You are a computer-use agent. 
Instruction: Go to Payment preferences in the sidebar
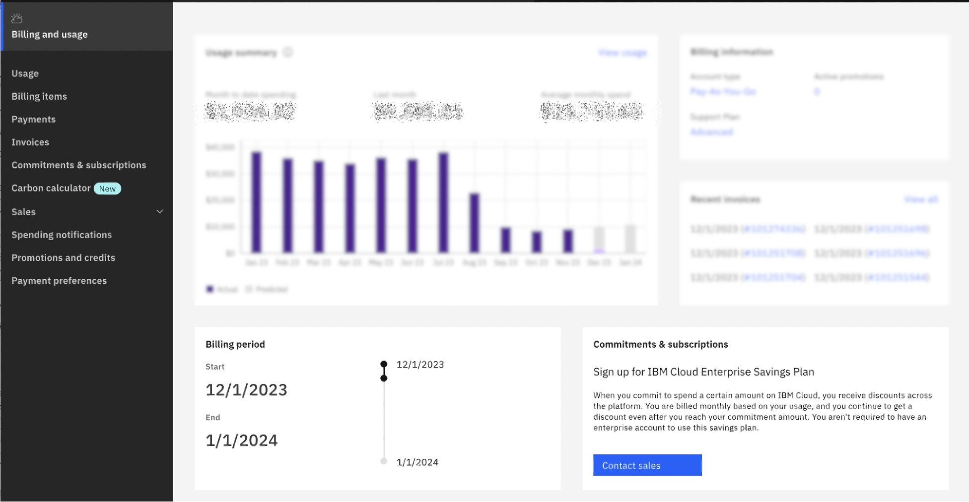click(x=59, y=281)
